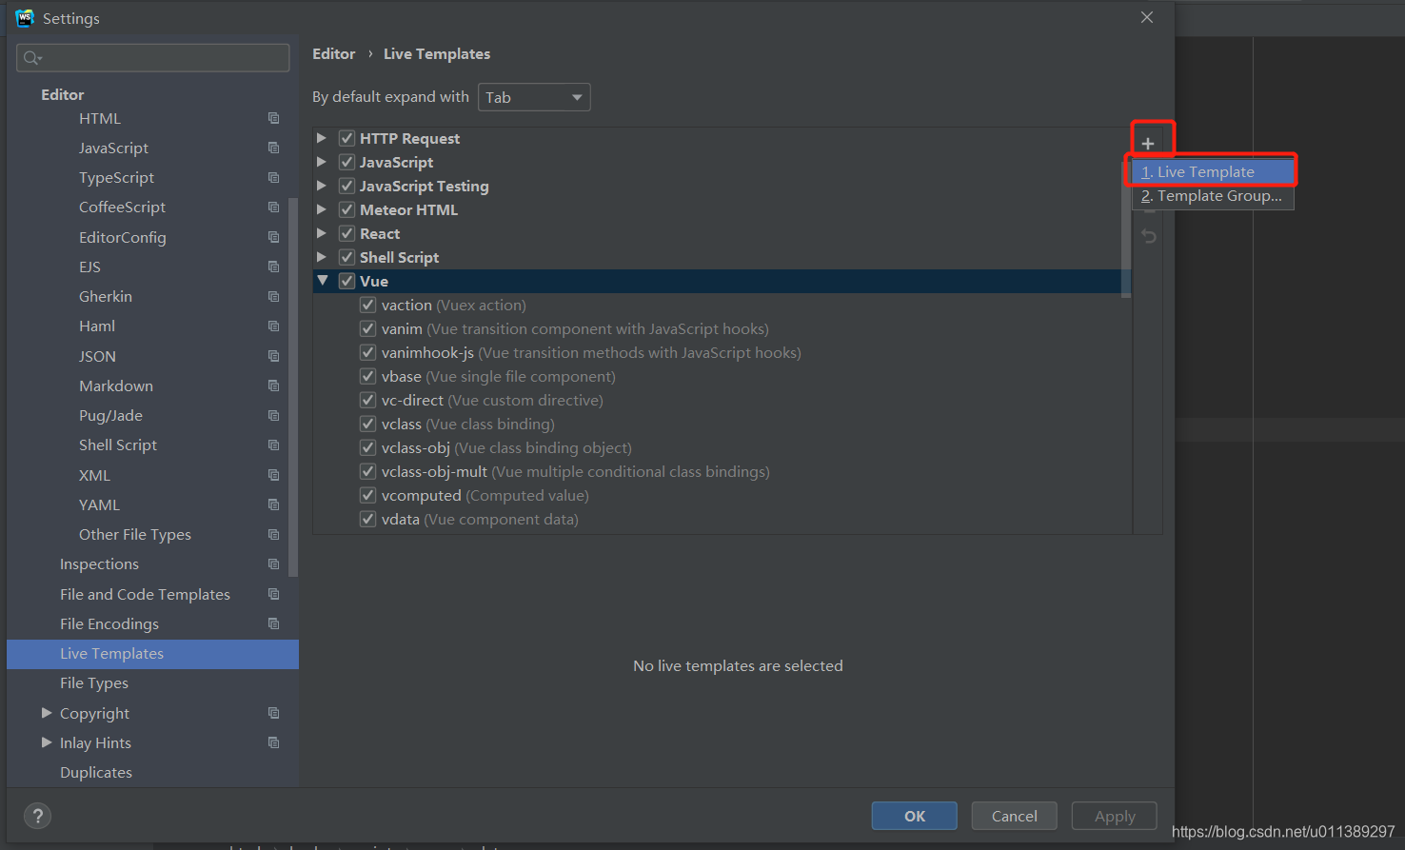This screenshot has width=1405, height=850.
Task: Select the vcomputed template row
Action: pos(722,495)
